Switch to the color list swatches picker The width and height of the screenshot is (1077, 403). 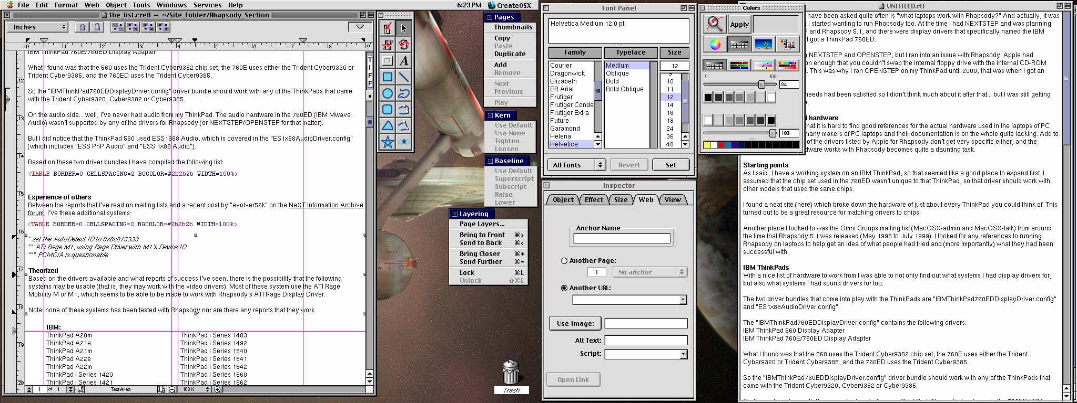pyautogui.click(x=787, y=45)
